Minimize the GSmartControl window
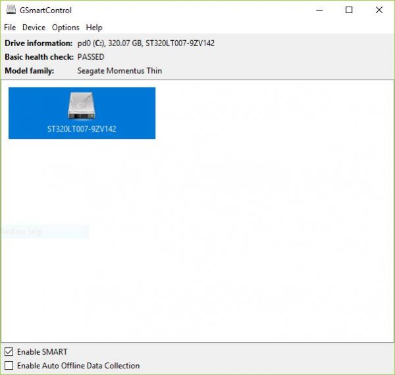The height and width of the screenshot is (375, 395). click(319, 10)
